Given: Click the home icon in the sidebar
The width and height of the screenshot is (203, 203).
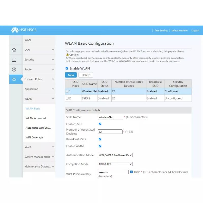Looking at the screenshot, I should (x=14, y=50).
